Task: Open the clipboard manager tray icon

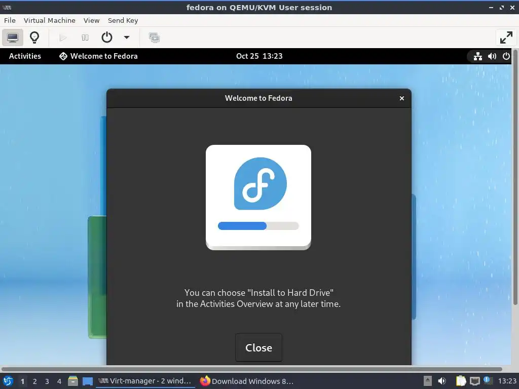Action: coord(461,381)
